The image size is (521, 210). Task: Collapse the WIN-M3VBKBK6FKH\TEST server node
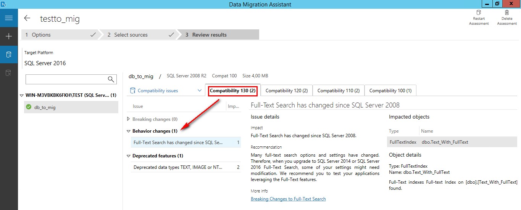pos(22,95)
